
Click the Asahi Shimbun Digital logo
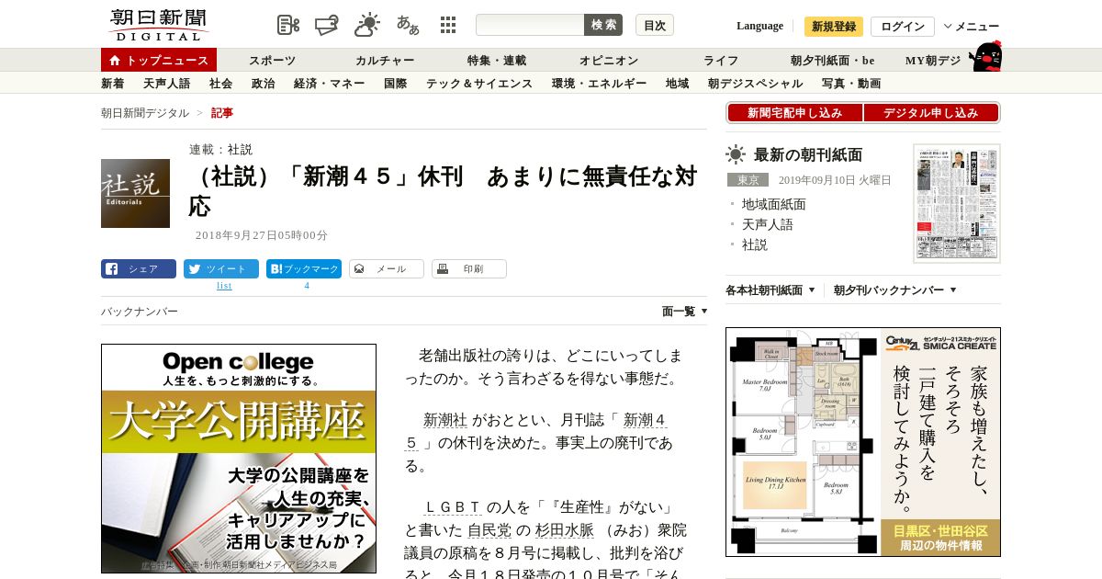pyautogui.click(x=159, y=25)
